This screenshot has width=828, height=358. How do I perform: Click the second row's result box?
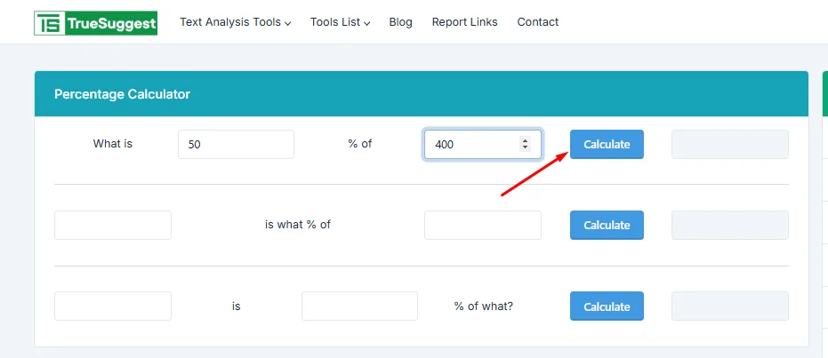(x=729, y=225)
